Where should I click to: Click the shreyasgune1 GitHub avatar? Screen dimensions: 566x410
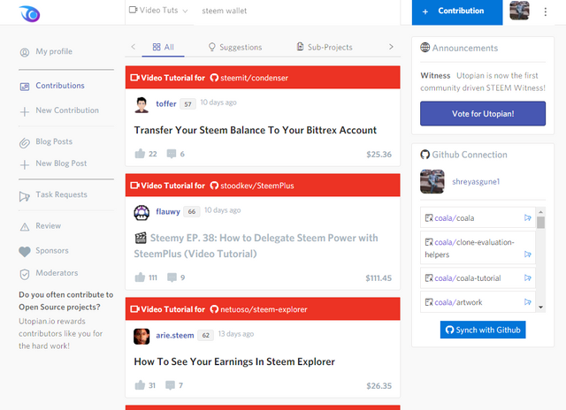tap(432, 181)
